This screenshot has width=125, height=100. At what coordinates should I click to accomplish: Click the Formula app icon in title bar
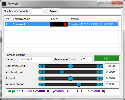[x=4, y=4]
